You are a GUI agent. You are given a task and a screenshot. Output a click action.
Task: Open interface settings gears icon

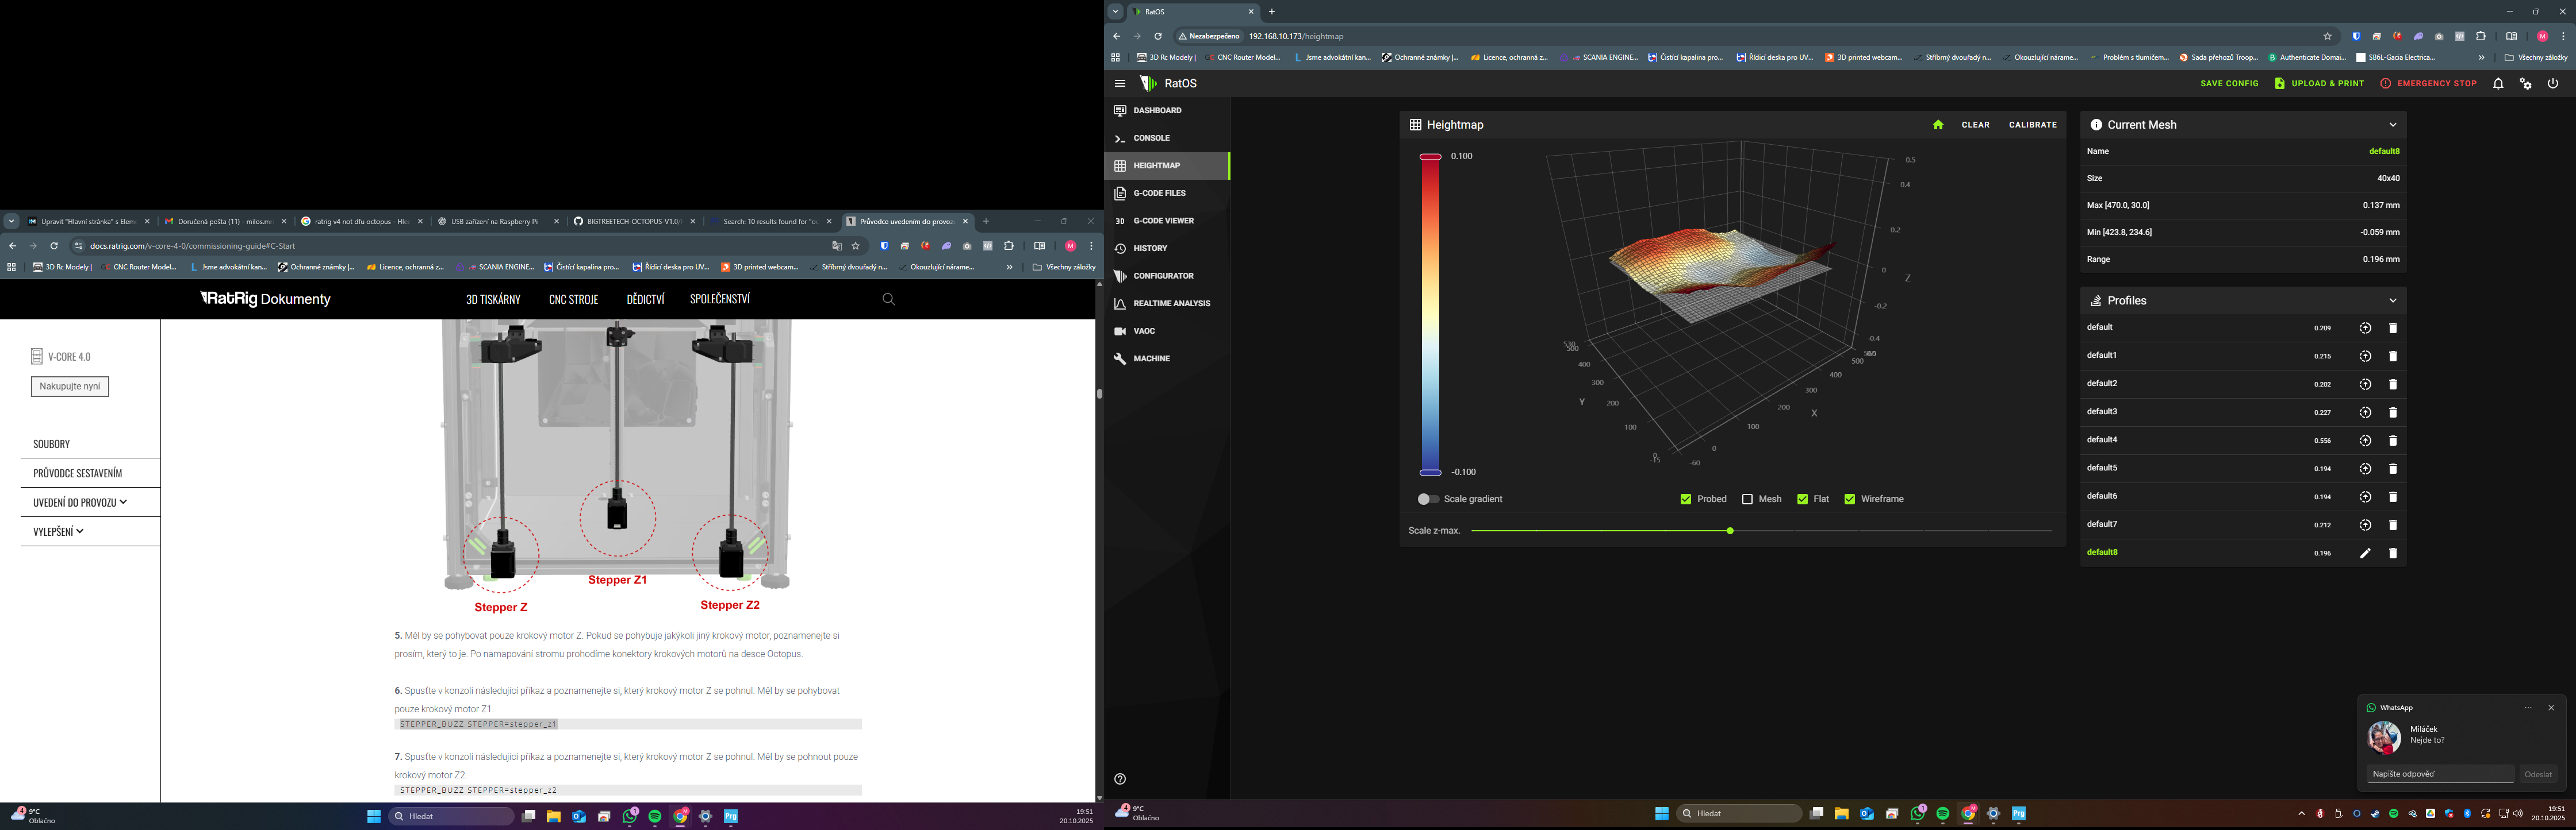2526,84
